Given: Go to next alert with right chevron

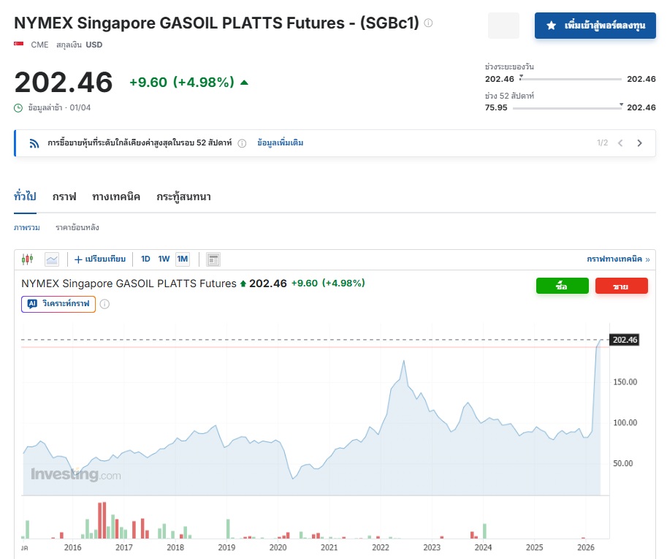Looking at the screenshot, I should [x=640, y=143].
